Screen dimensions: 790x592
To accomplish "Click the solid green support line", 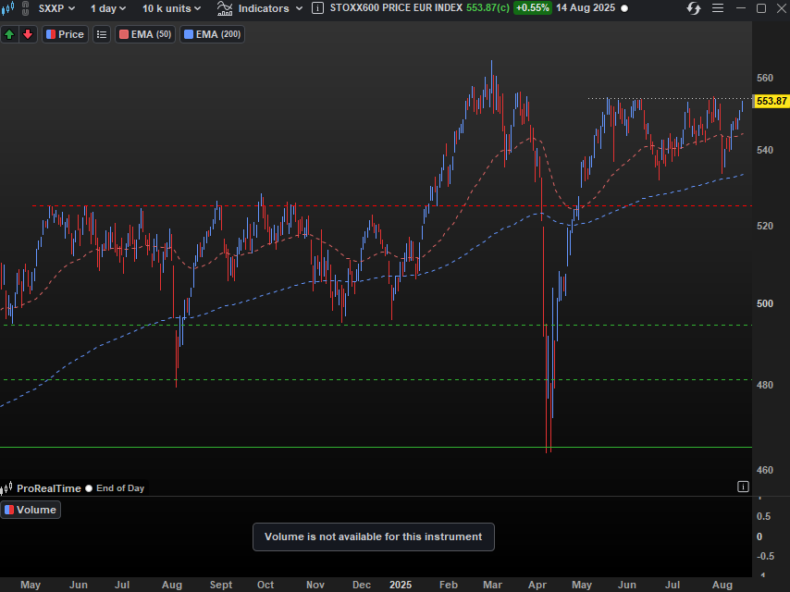I will click(x=376, y=447).
